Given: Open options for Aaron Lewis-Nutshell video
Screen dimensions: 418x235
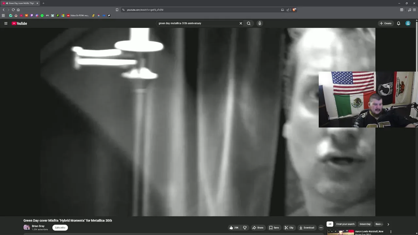Looking at the screenshot, I should [x=391, y=232].
